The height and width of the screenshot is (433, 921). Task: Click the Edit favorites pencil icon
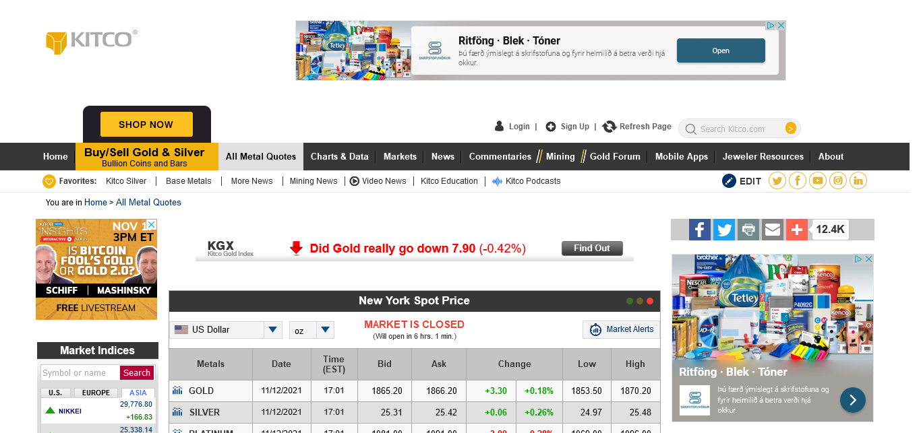point(729,180)
